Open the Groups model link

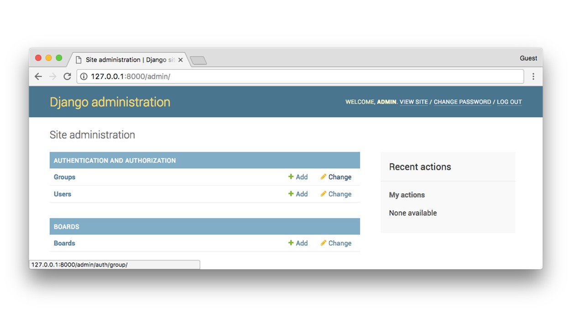(64, 177)
